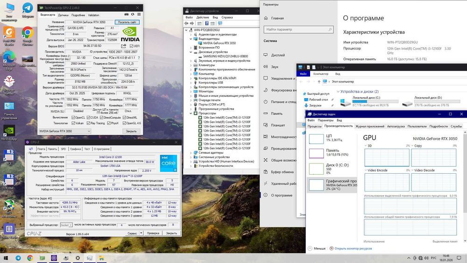Image resolution: width=467 pixels, height=263 pixels.
Task: Click the Local Disk C: usage bar
Action: click(375, 101)
